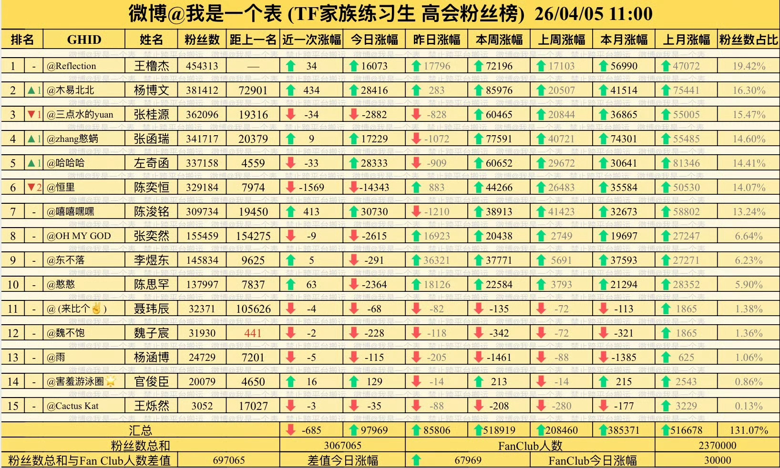Click the red arrow next to -2882 for 张桂源
780x468 pixels.
point(353,114)
